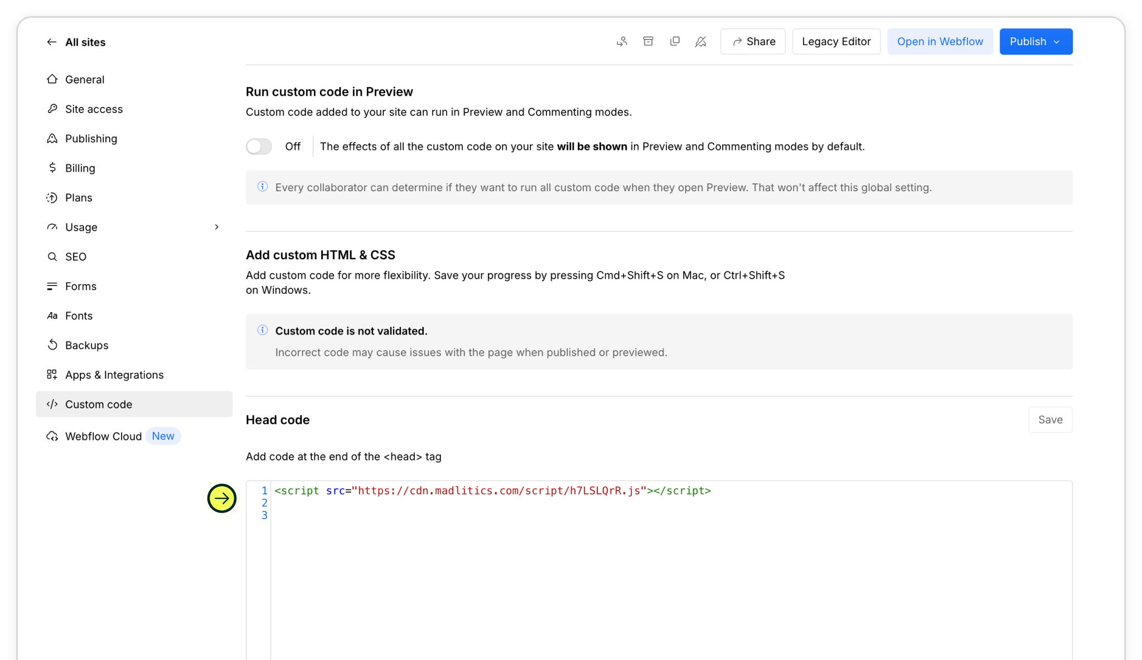The width and height of the screenshot is (1142, 660).
Task: Click the Share button
Action: point(753,41)
